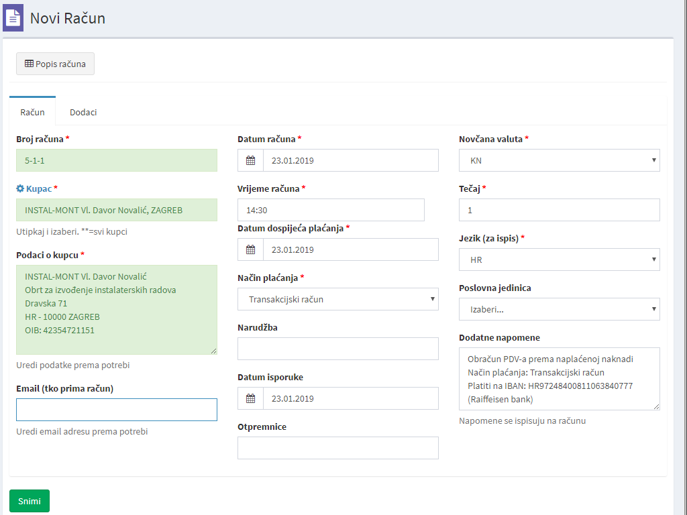Click the calendar icon for Datum računa
The width and height of the screenshot is (687, 515).
(251, 161)
